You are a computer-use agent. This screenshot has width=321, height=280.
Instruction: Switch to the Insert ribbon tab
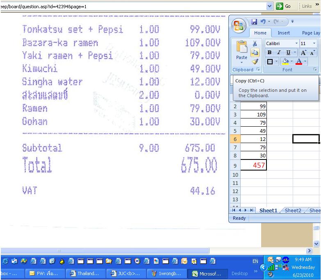(x=284, y=33)
